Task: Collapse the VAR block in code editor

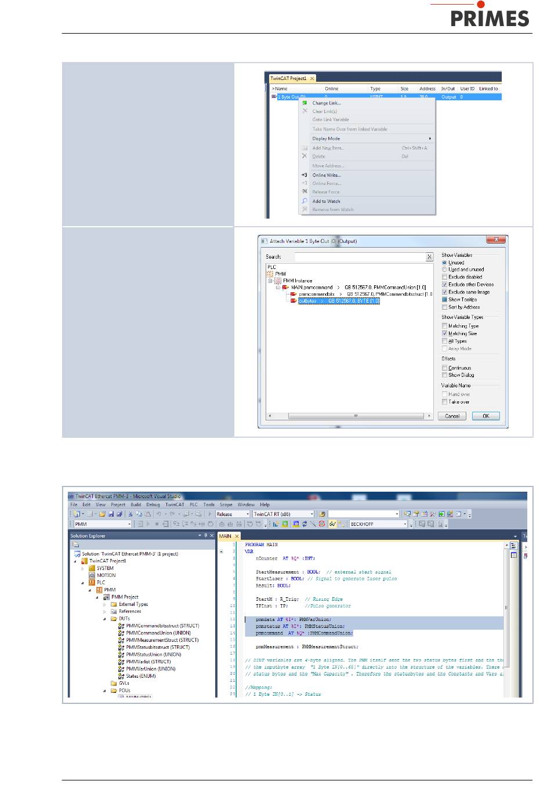Action: 222,552
